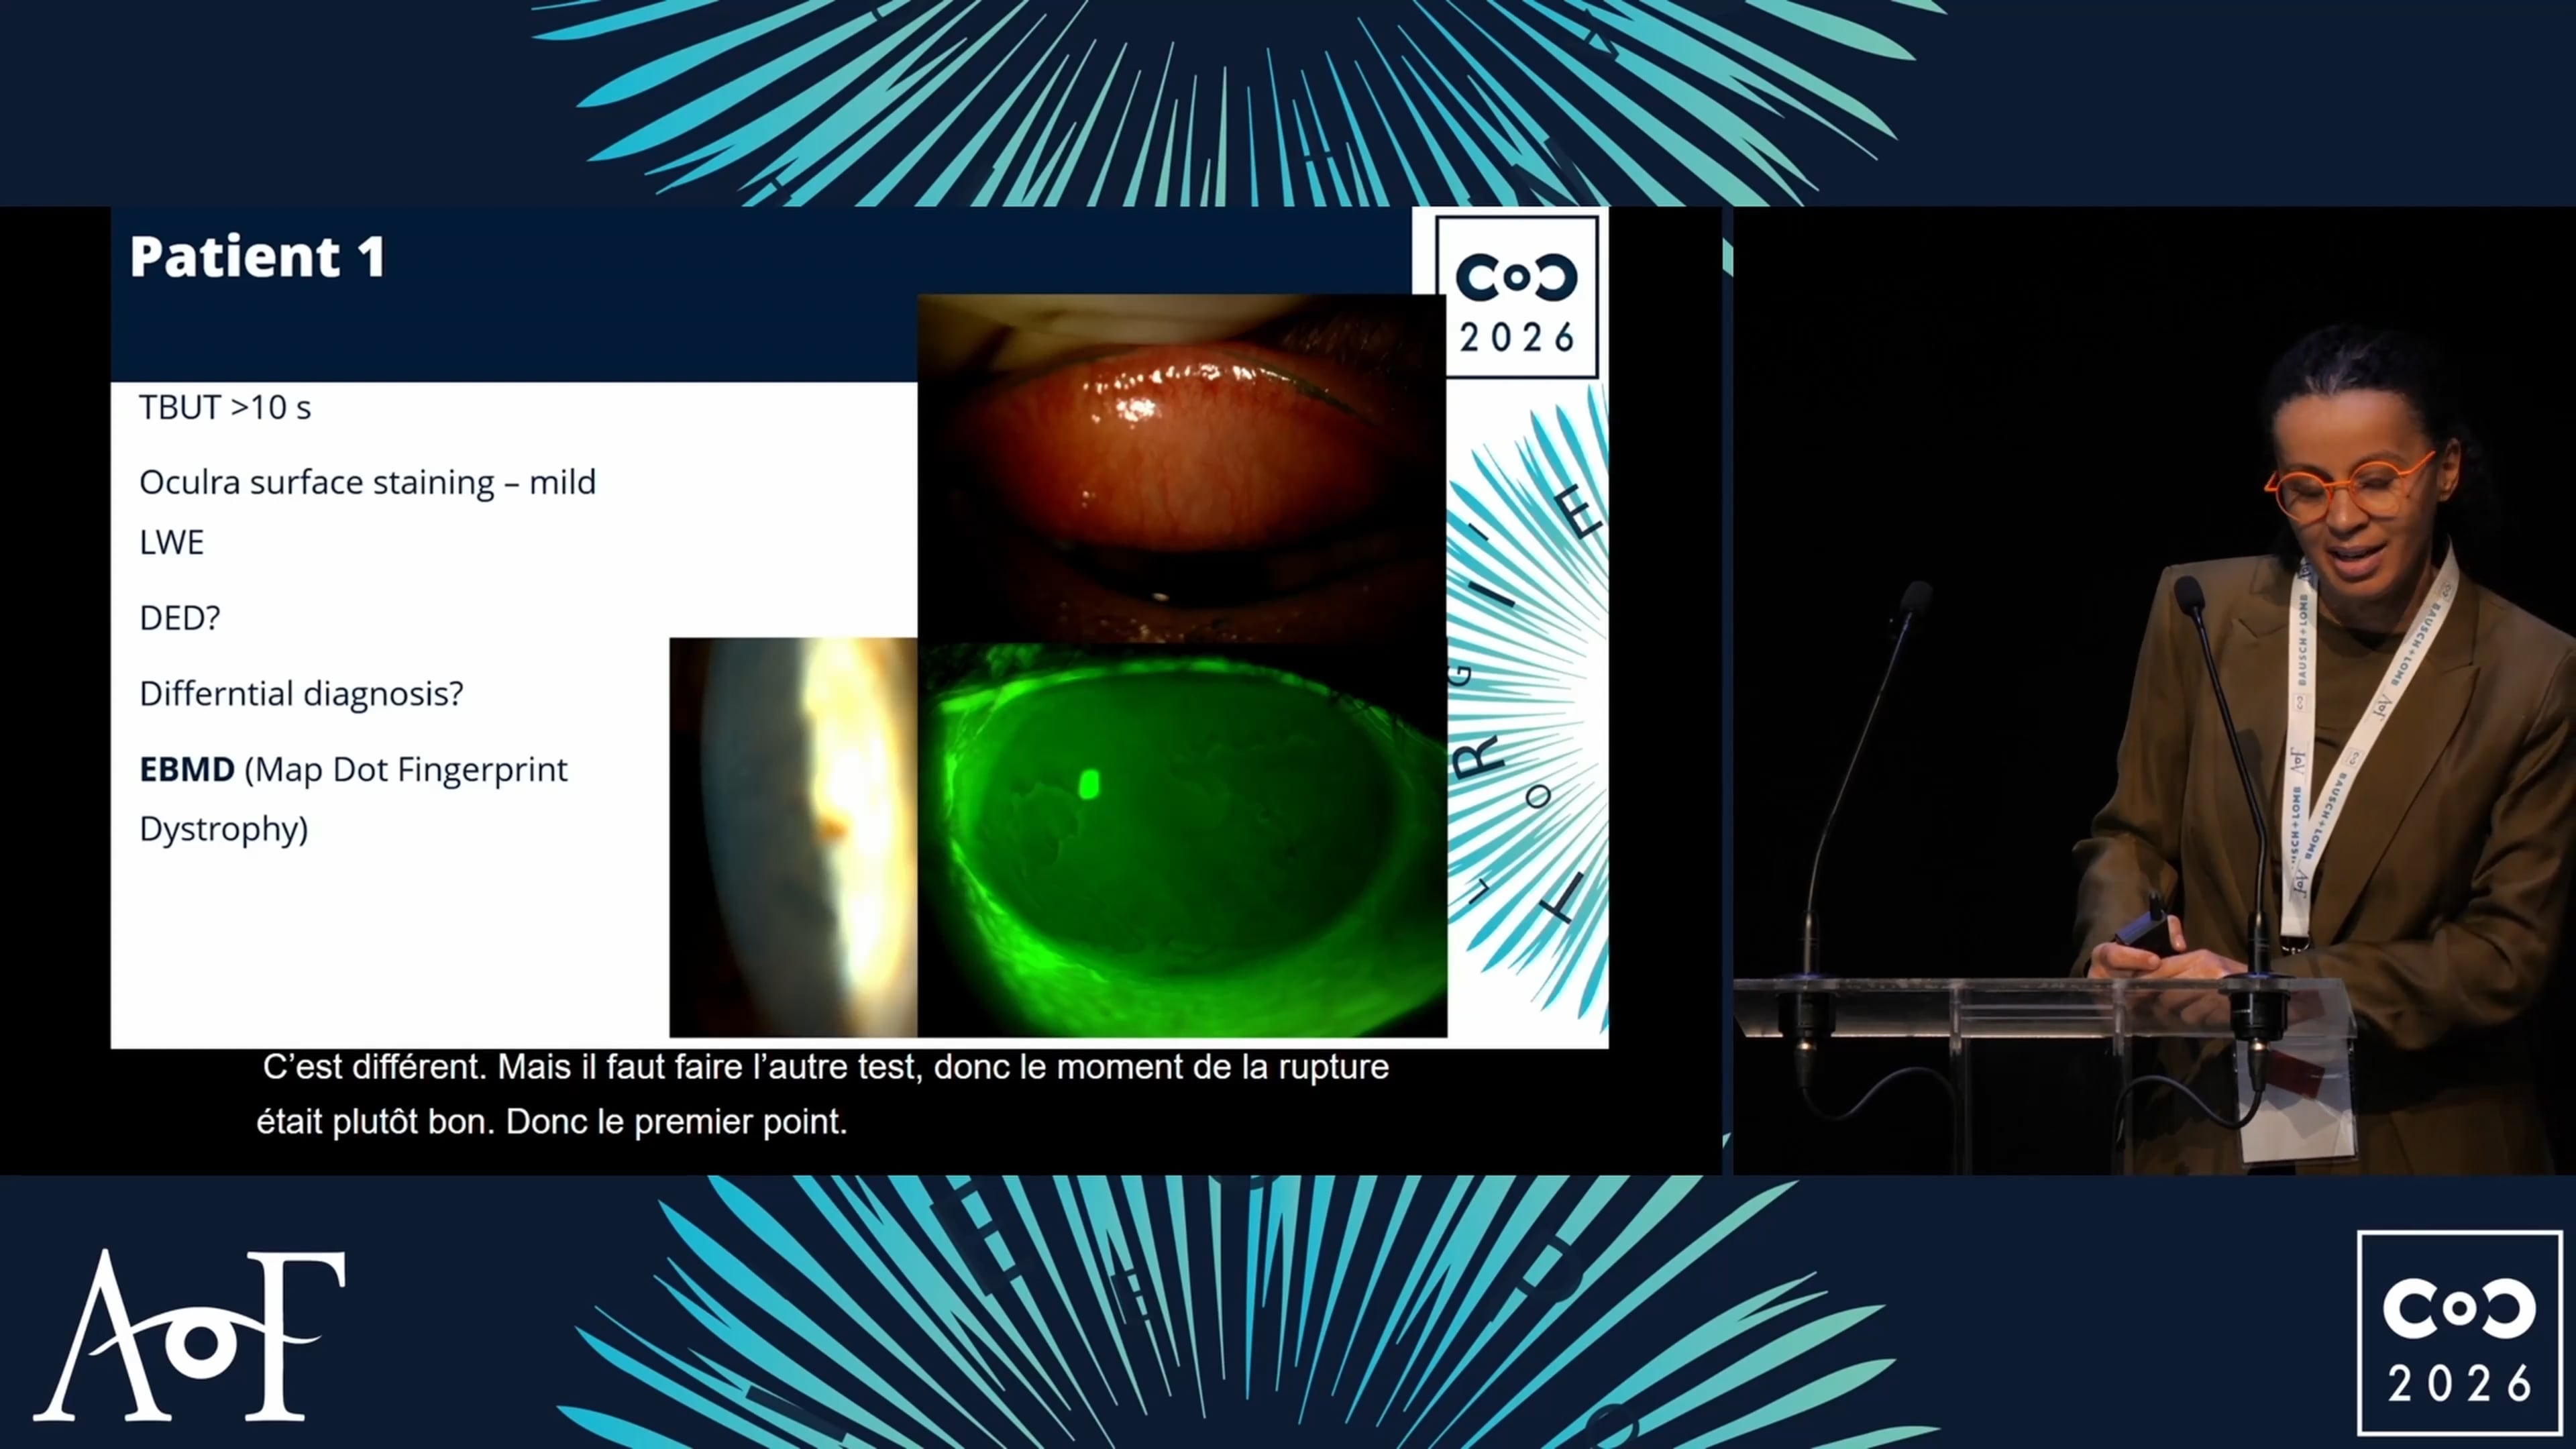Select the "Differntial diagnosis?" line

click(x=301, y=694)
